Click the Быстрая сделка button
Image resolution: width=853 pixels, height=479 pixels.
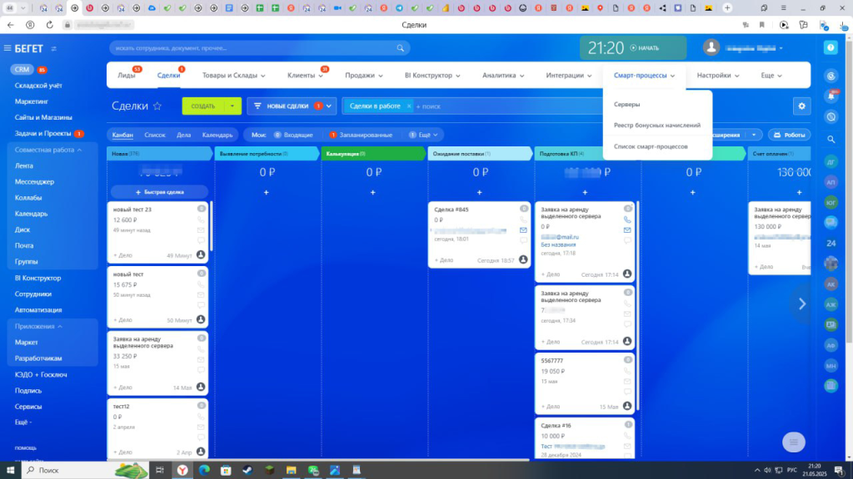159,191
